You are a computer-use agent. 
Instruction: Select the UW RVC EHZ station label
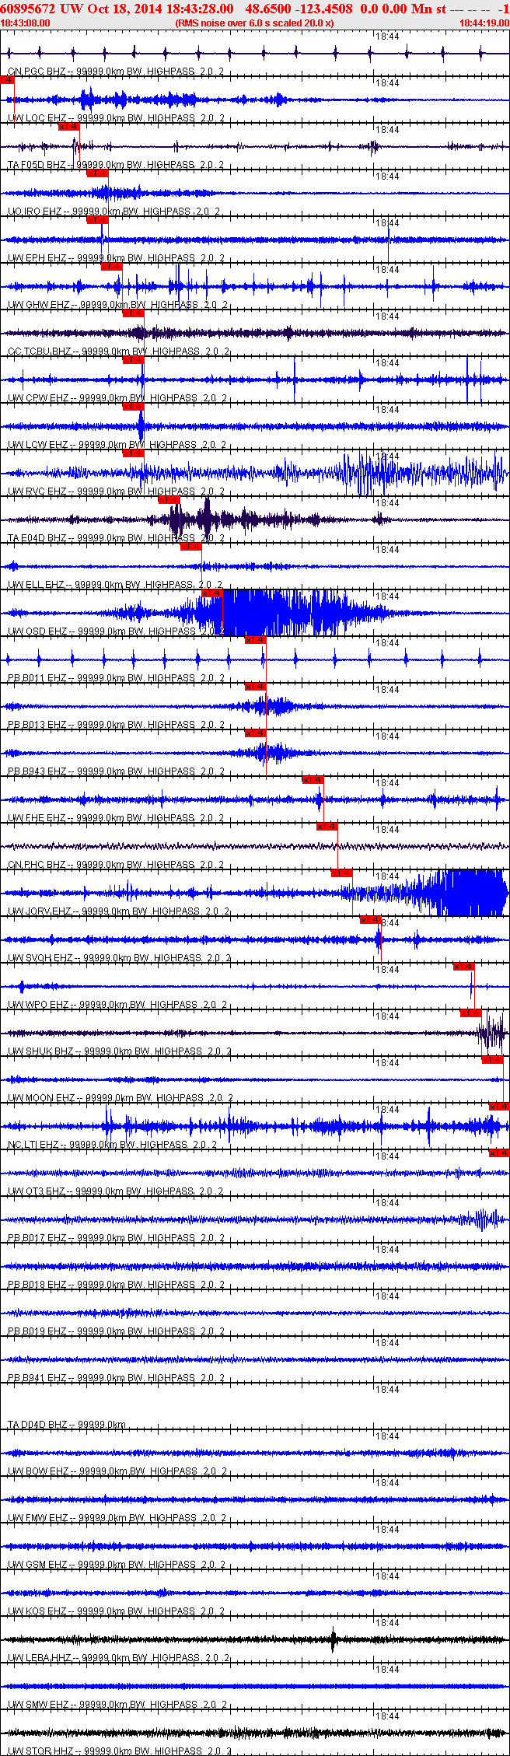37,491
